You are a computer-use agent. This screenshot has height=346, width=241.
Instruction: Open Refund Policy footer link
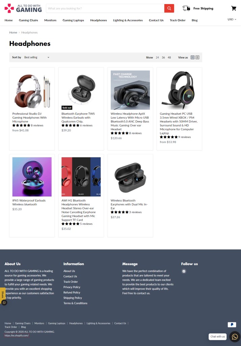point(72,292)
